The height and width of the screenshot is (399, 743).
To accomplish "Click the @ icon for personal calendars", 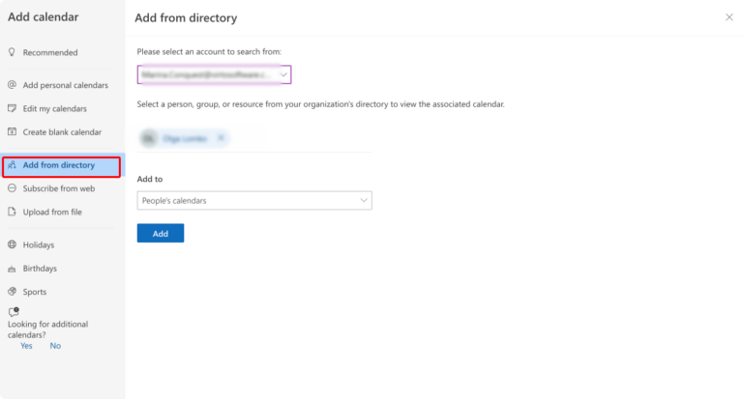I will pyautogui.click(x=12, y=85).
